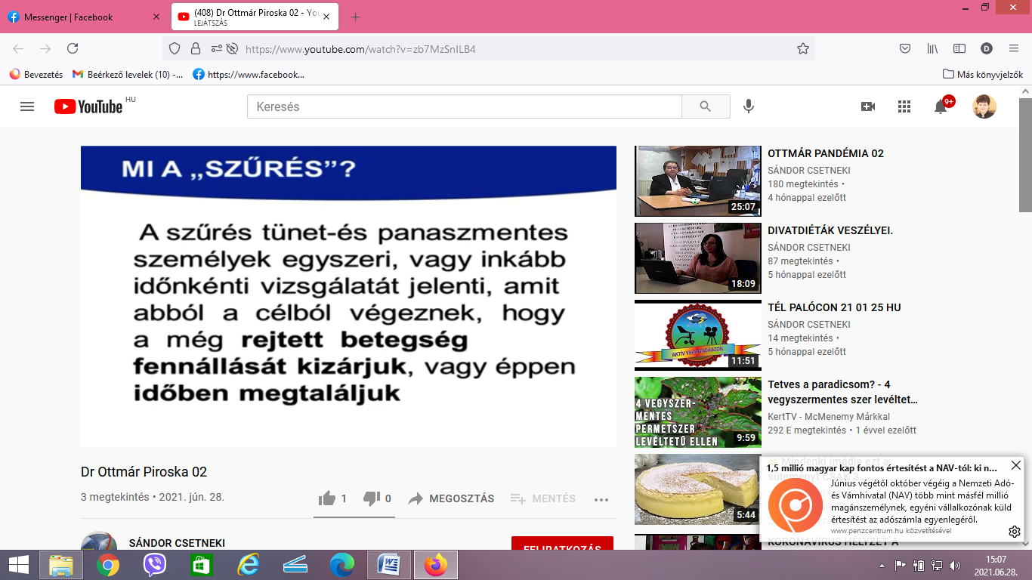Open the Bevezetés bookmark
This screenshot has height=580, width=1032.
pyautogui.click(x=36, y=74)
